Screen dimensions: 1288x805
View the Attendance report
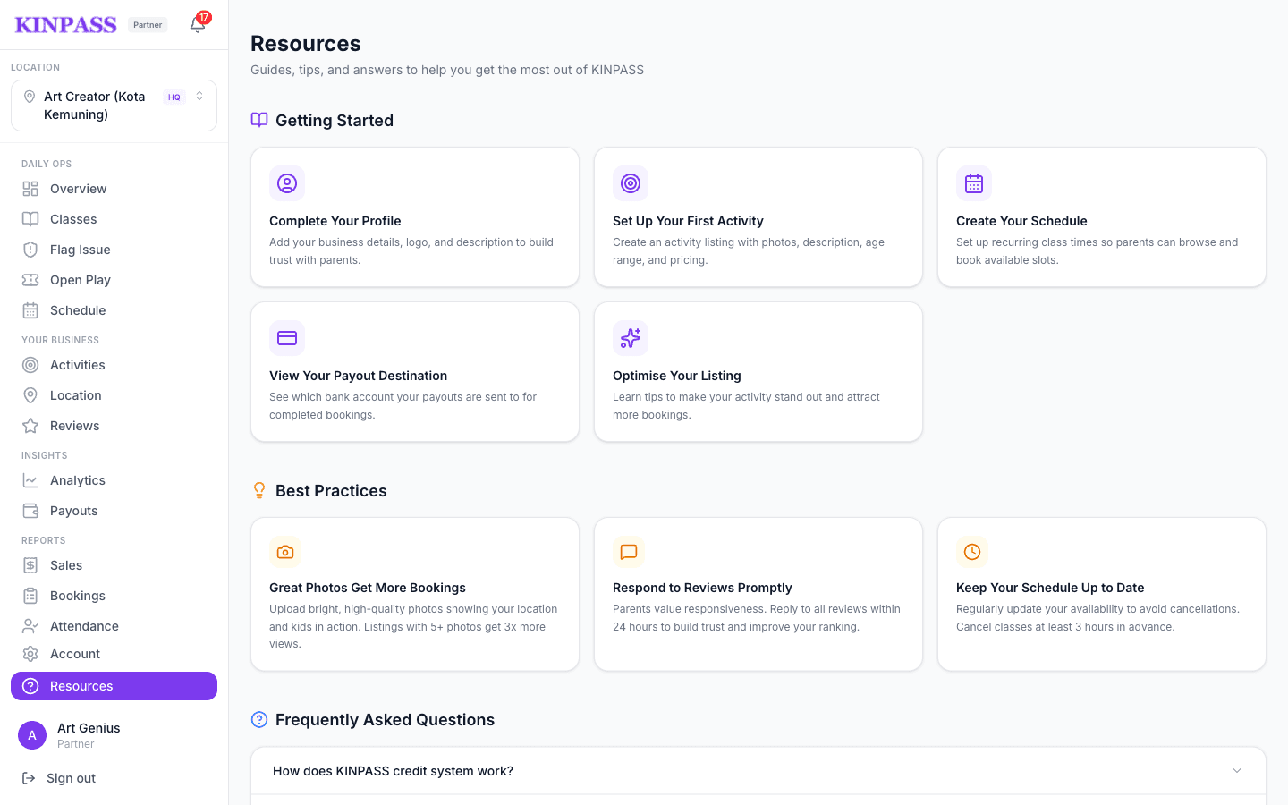coord(114,626)
